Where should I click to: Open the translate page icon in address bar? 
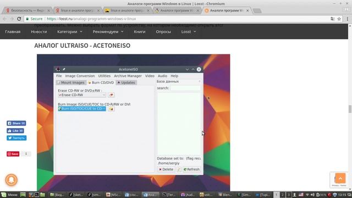pos(332,19)
